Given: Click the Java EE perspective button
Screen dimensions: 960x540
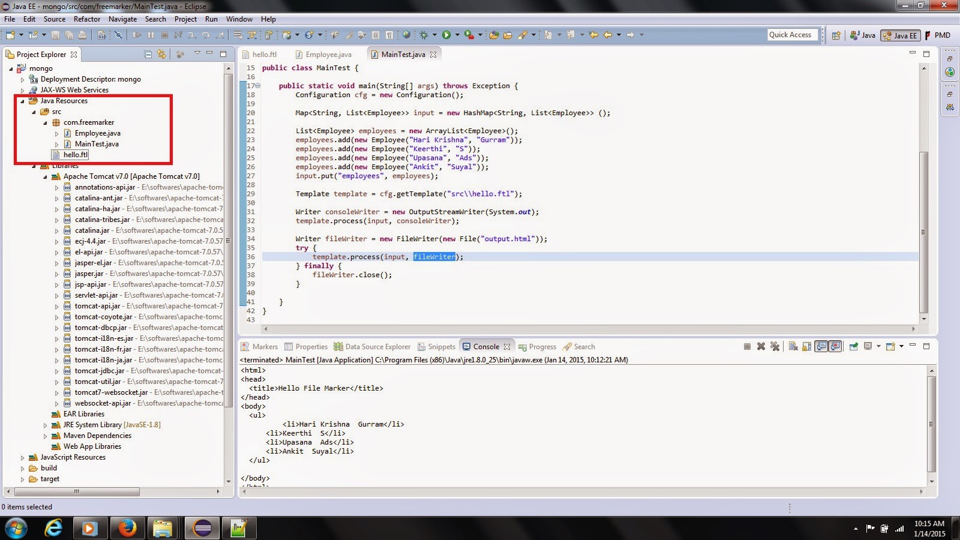Looking at the screenshot, I should [x=900, y=35].
